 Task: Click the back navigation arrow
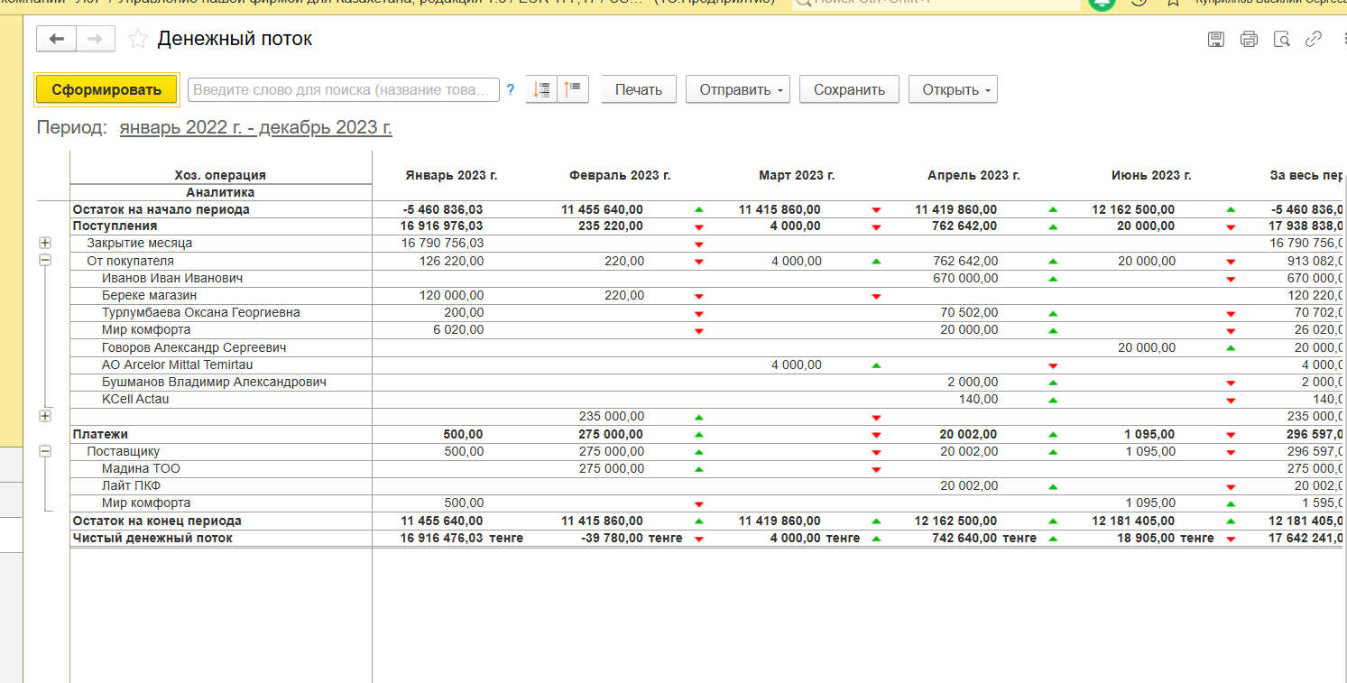(x=56, y=39)
